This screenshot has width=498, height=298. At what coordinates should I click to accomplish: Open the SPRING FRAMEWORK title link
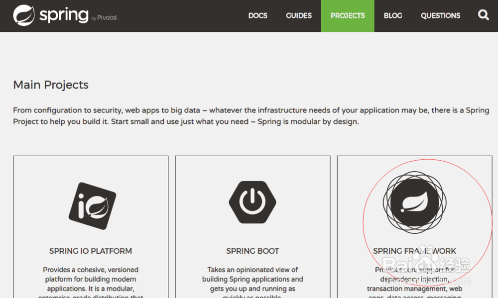(414, 251)
